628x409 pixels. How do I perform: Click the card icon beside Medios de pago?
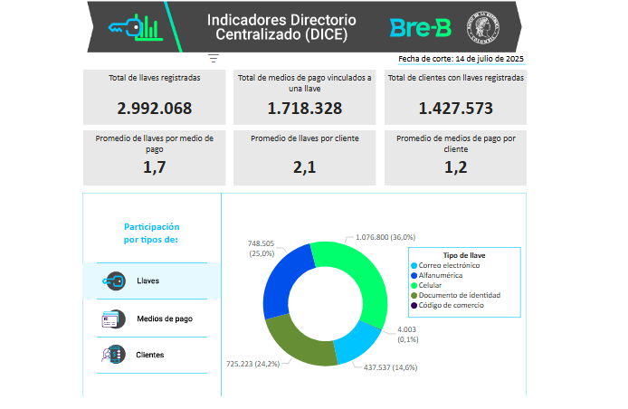pyautogui.click(x=114, y=319)
